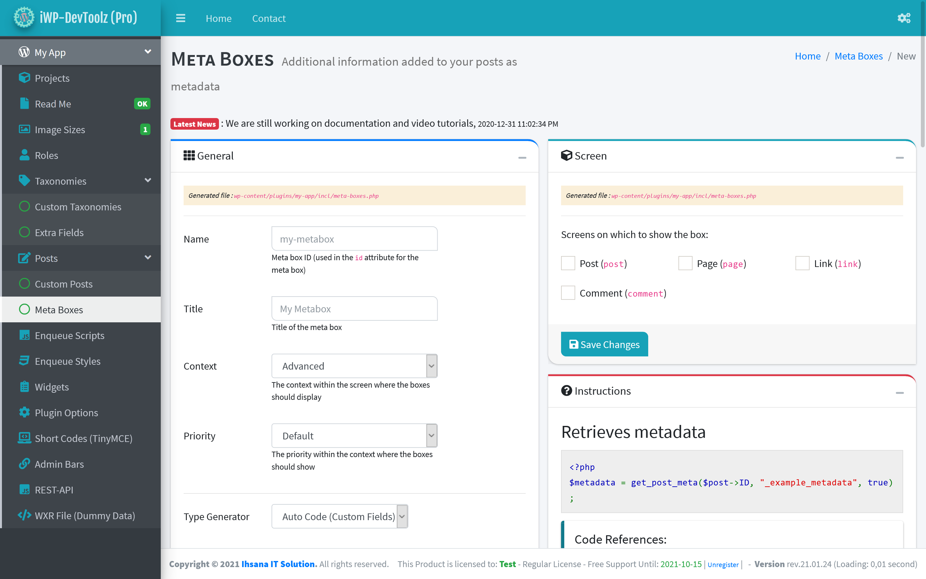Viewport: 926px width, 579px height.
Task: Open the Ihsana IT Solution footer link
Action: click(x=279, y=564)
